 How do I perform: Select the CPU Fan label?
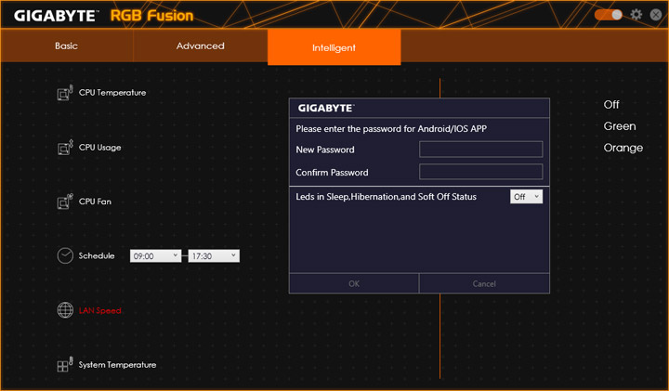click(x=95, y=202)
